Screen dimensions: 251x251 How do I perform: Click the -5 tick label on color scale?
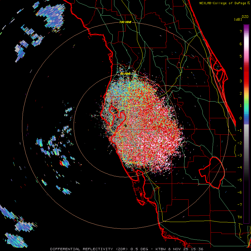point(240,180)
